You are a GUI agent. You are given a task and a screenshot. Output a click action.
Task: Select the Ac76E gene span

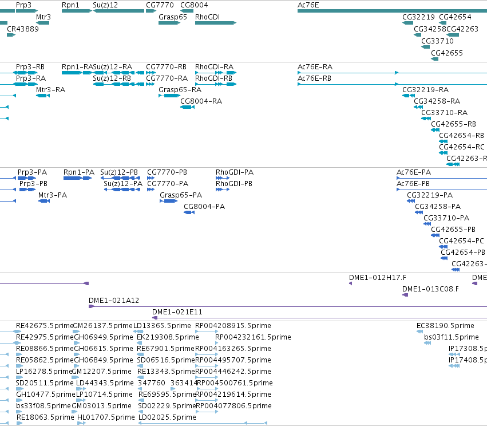coord(392,11)
